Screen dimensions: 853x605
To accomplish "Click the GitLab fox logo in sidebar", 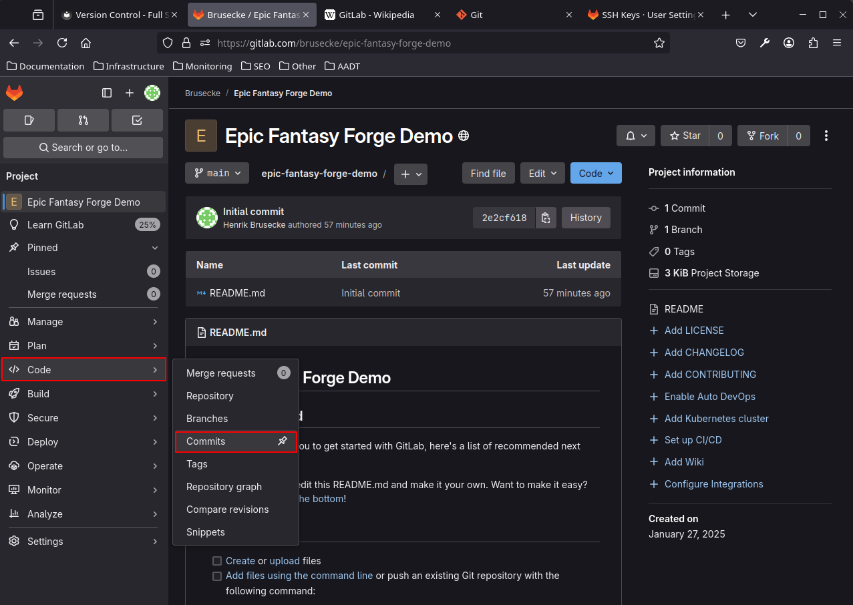I will pos(15,93).
